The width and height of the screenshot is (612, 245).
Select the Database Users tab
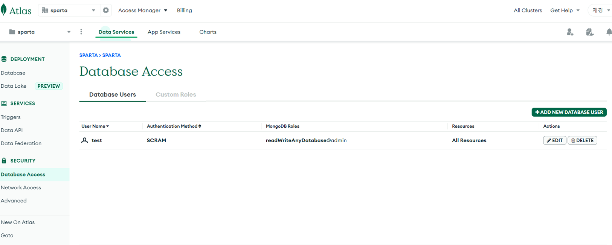point(113,94)
